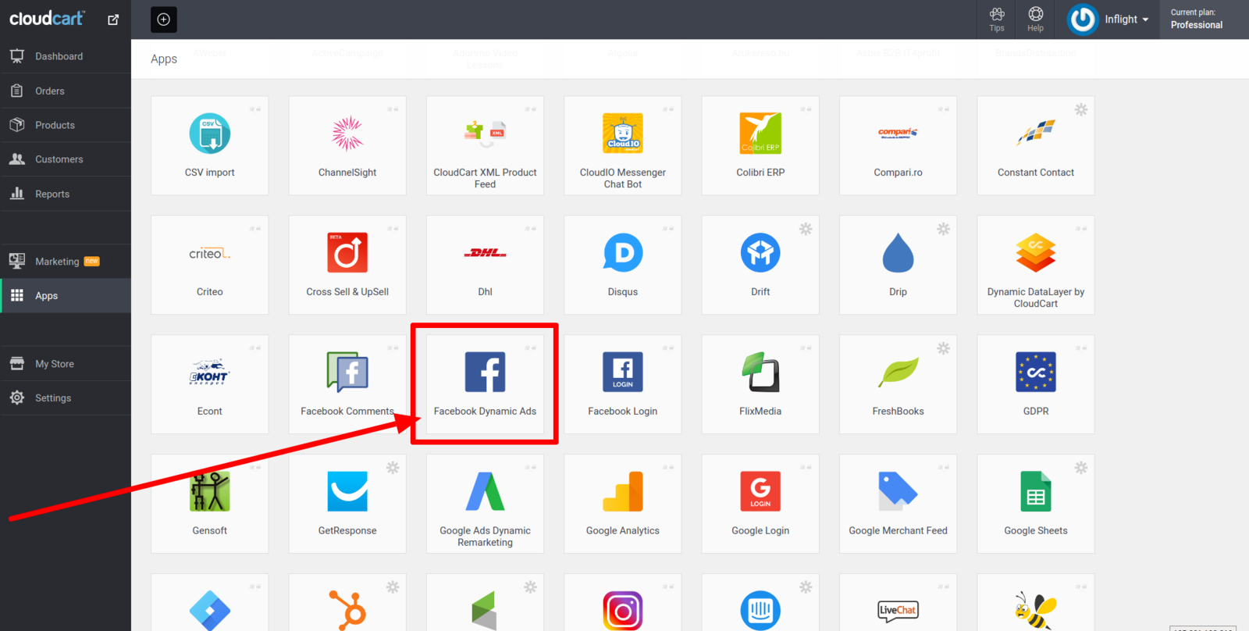
Task: Open the Cross Sell & UpSell app
Action: point(347,265)
